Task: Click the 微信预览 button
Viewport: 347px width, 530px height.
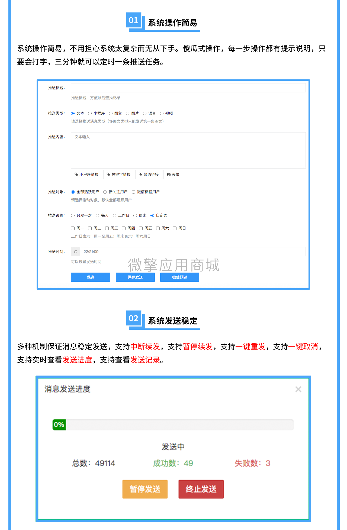Action: coord(180,277)
